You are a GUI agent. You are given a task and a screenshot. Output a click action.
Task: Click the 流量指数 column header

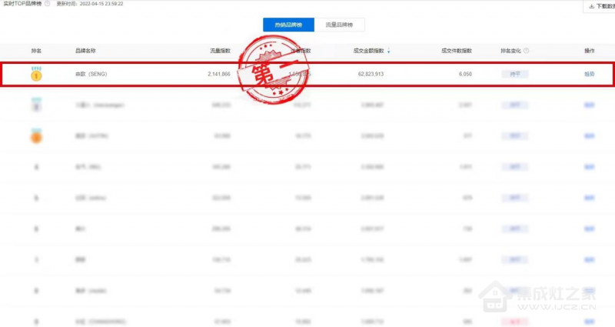point(221,51)
